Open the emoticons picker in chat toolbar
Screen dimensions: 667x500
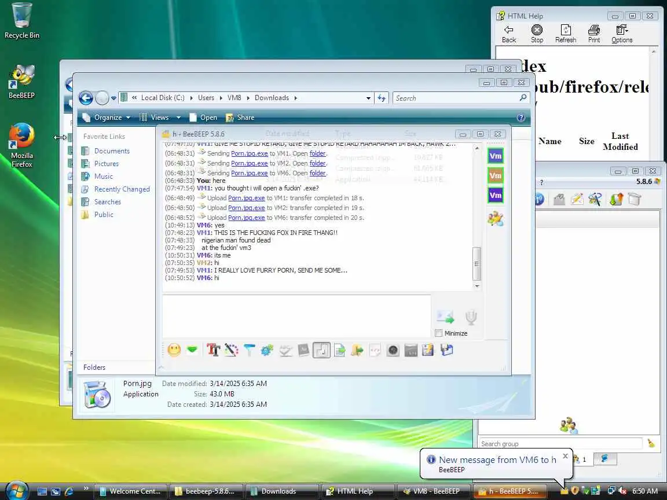[174, 350]
